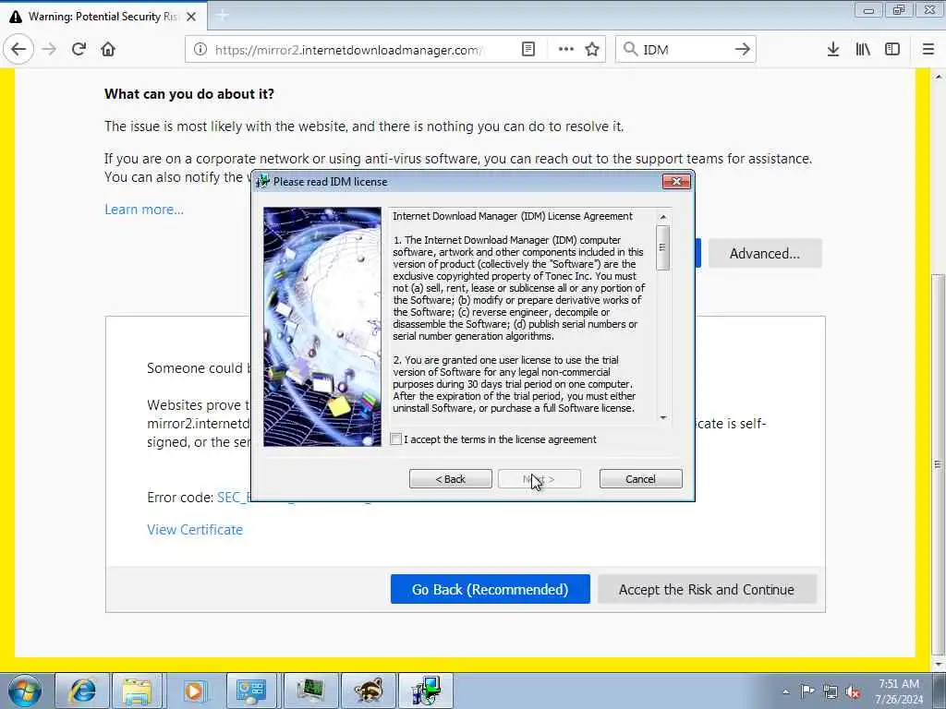
Task: Launch Internet Explorer from taskbar
Action: (x=82, y=691)
